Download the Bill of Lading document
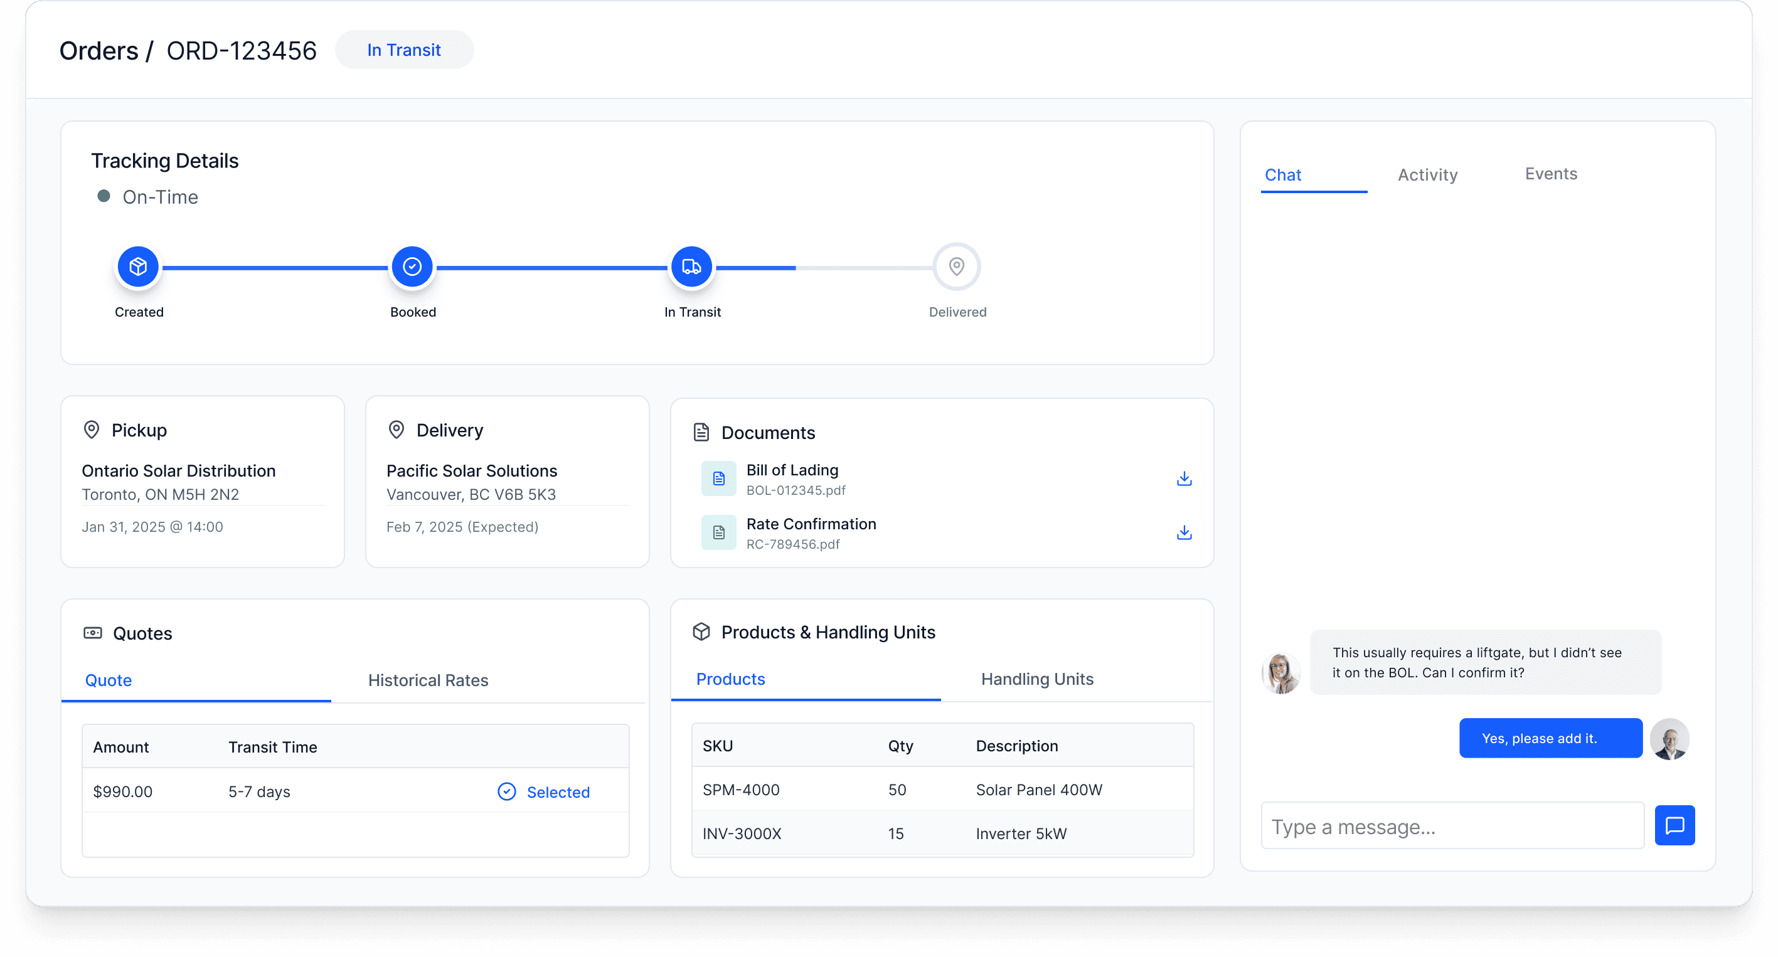1778x957 pixels. click(1184, 479)
